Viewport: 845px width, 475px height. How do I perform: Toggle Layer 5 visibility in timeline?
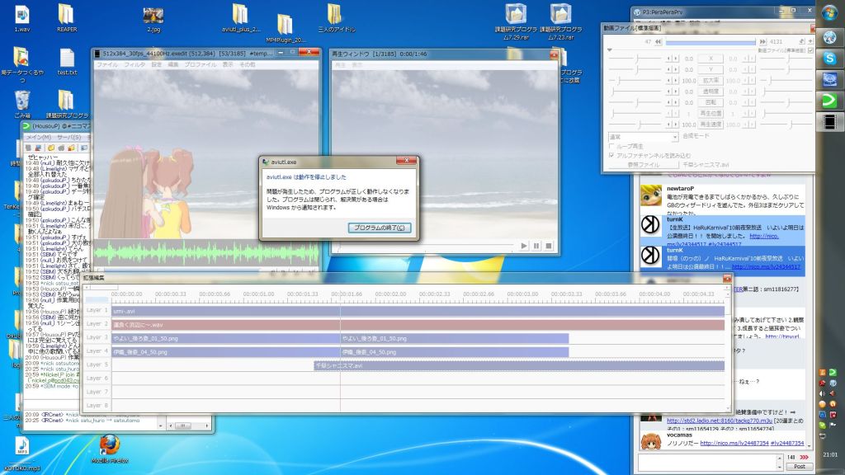97,364
